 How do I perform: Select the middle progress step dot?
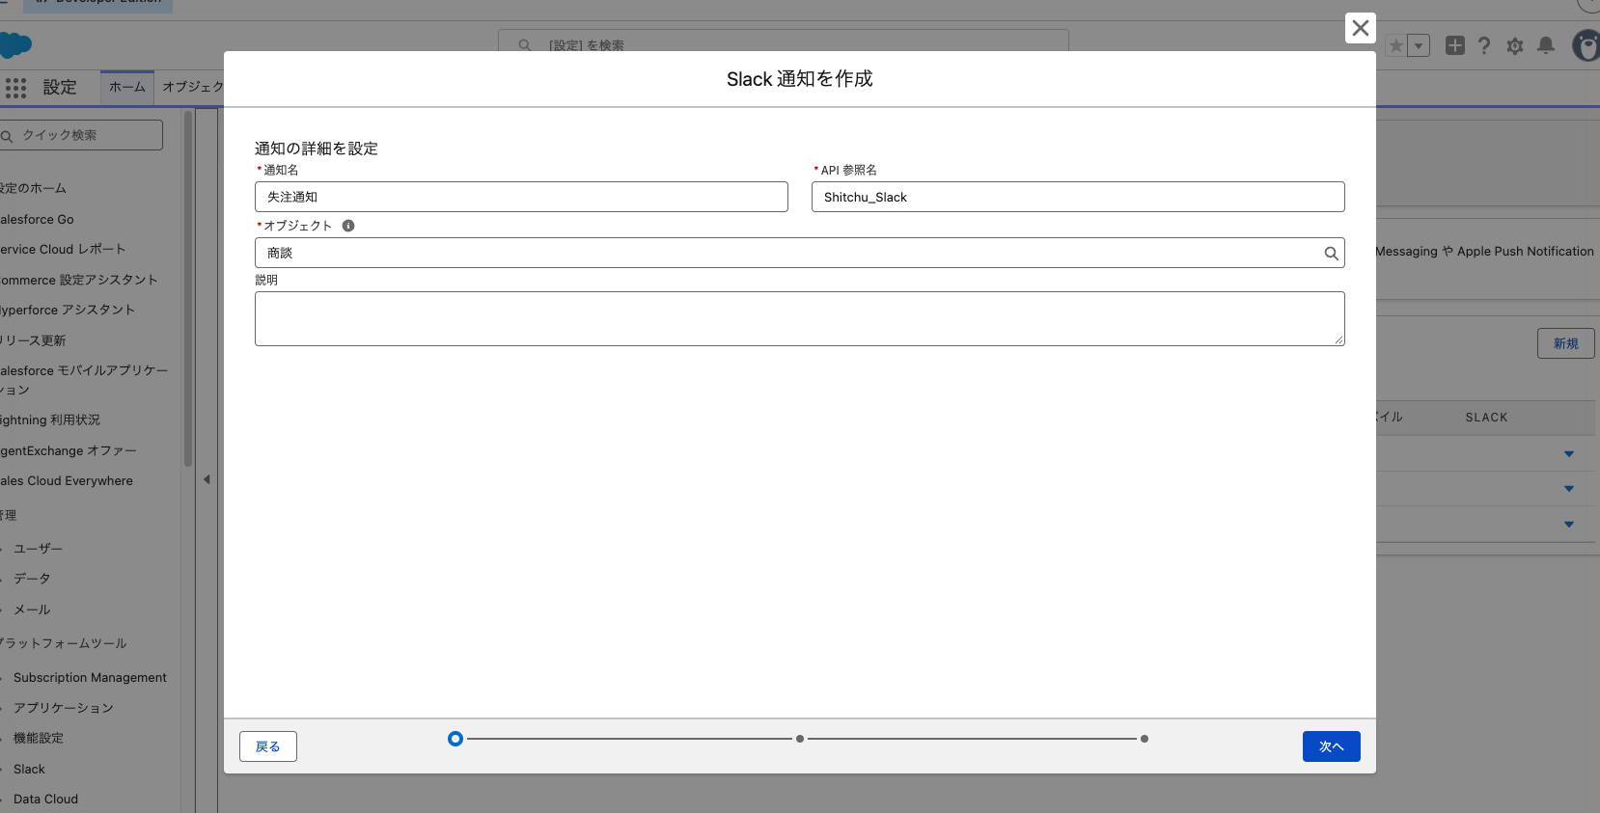tap(800, 739)
